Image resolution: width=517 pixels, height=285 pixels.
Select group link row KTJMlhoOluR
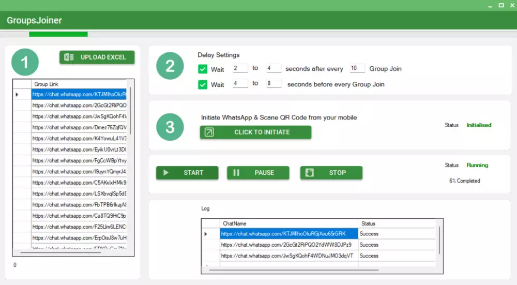pyautogui.click(x=79, y=94)
